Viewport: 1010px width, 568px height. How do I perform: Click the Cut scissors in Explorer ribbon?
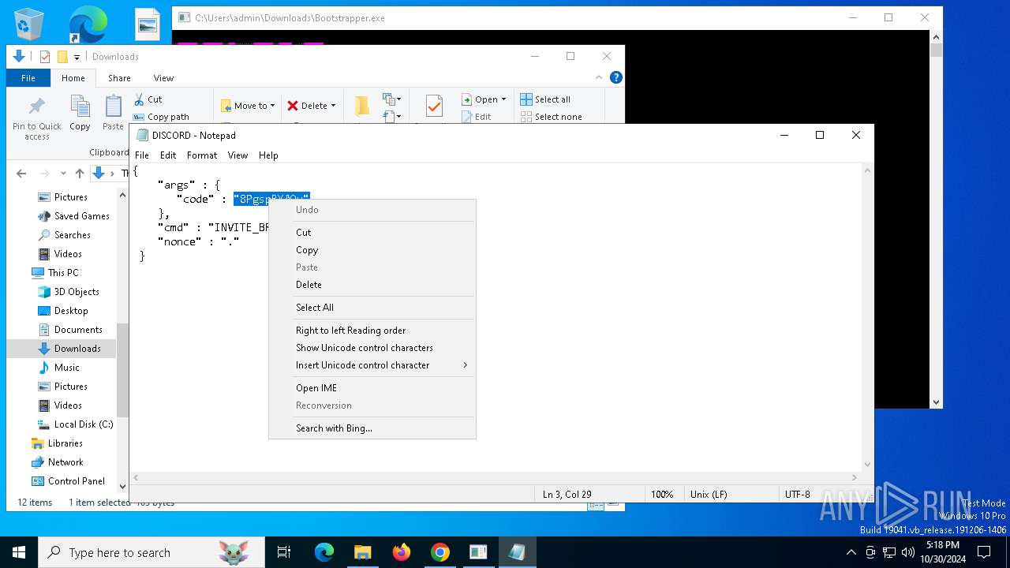(x=139, y=99)
